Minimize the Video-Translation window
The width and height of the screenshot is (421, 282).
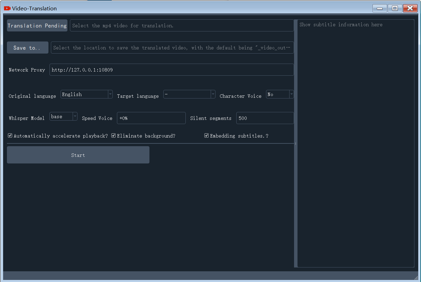click(380, 8)
